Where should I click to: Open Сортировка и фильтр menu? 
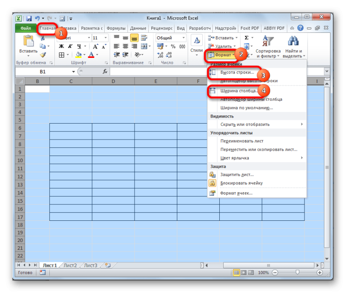coord(268,47)
